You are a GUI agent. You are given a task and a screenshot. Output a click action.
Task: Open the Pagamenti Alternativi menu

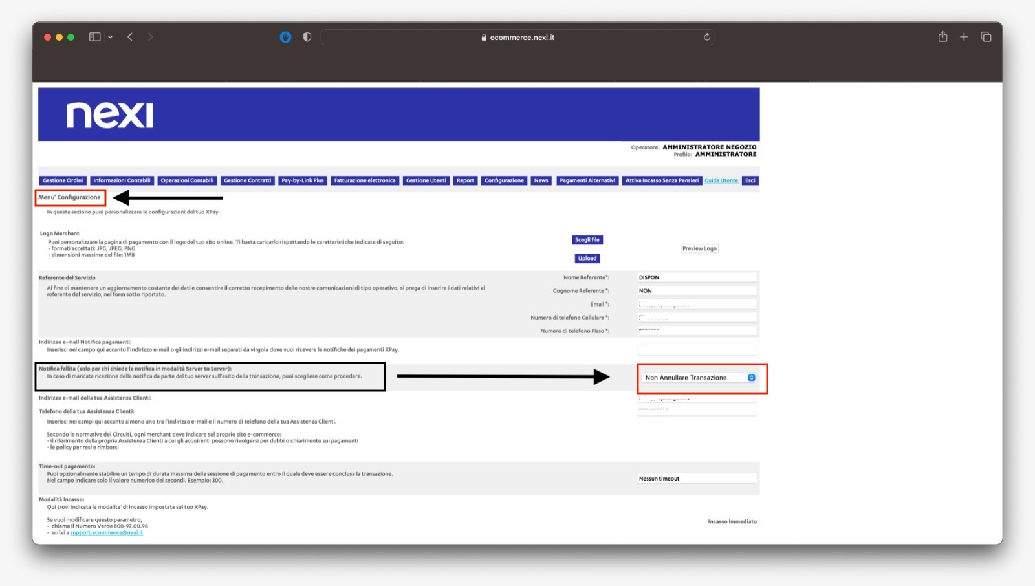587,180
